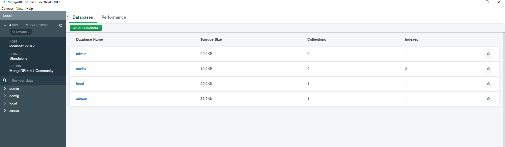Screen dimensions: 505x147
Task: Expand the zanzar database tree chevron
Action: [x=5, y=111]
